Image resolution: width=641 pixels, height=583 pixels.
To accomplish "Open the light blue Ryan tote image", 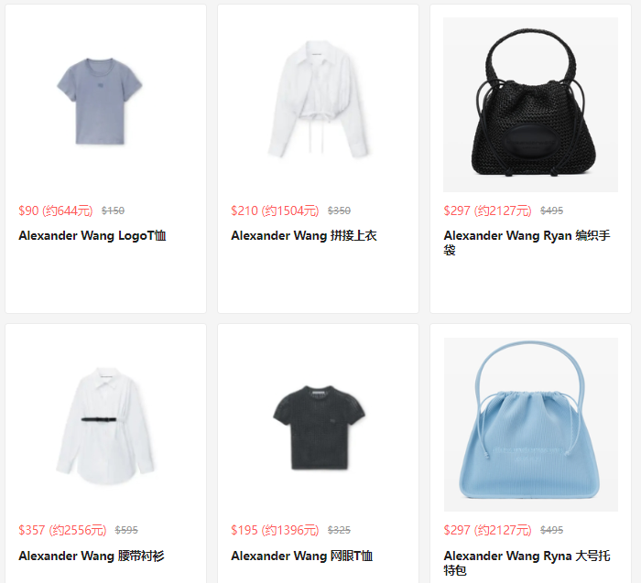I will click(x=530, y=425).
